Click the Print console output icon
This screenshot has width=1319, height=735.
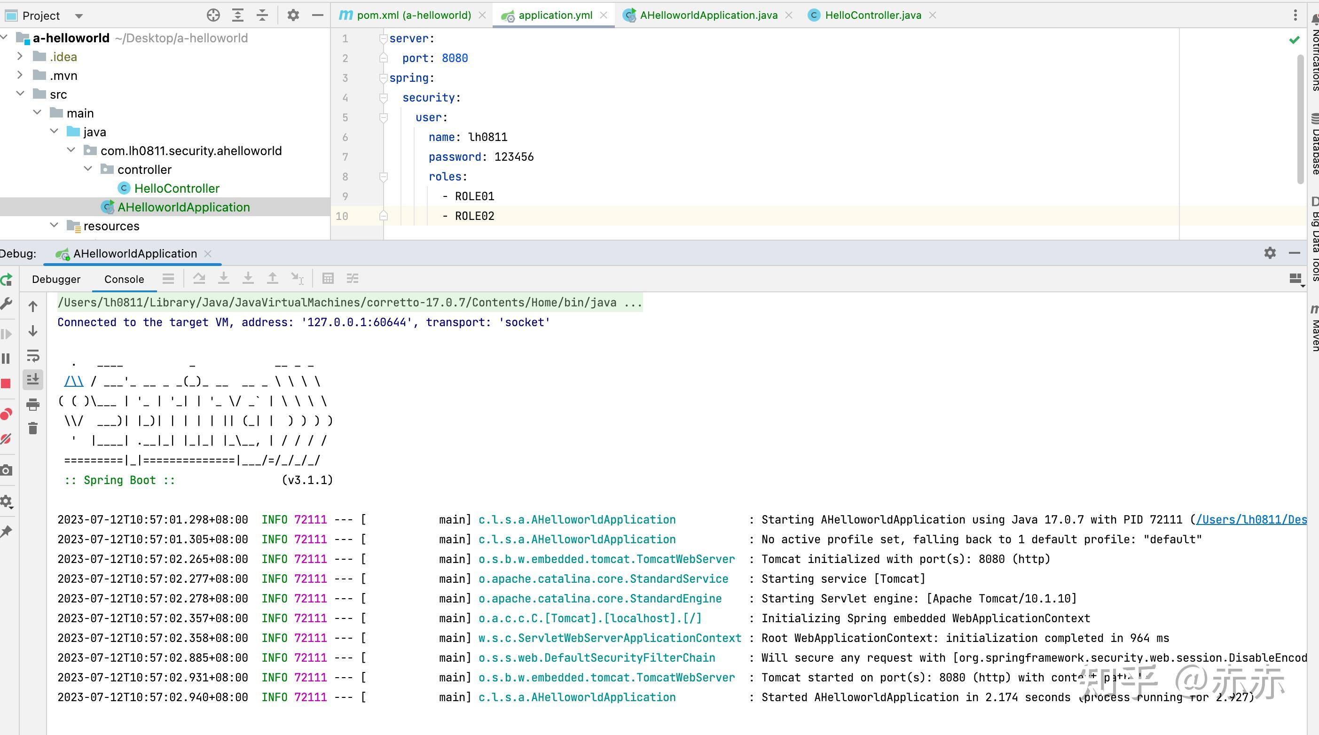click(33, 404)
